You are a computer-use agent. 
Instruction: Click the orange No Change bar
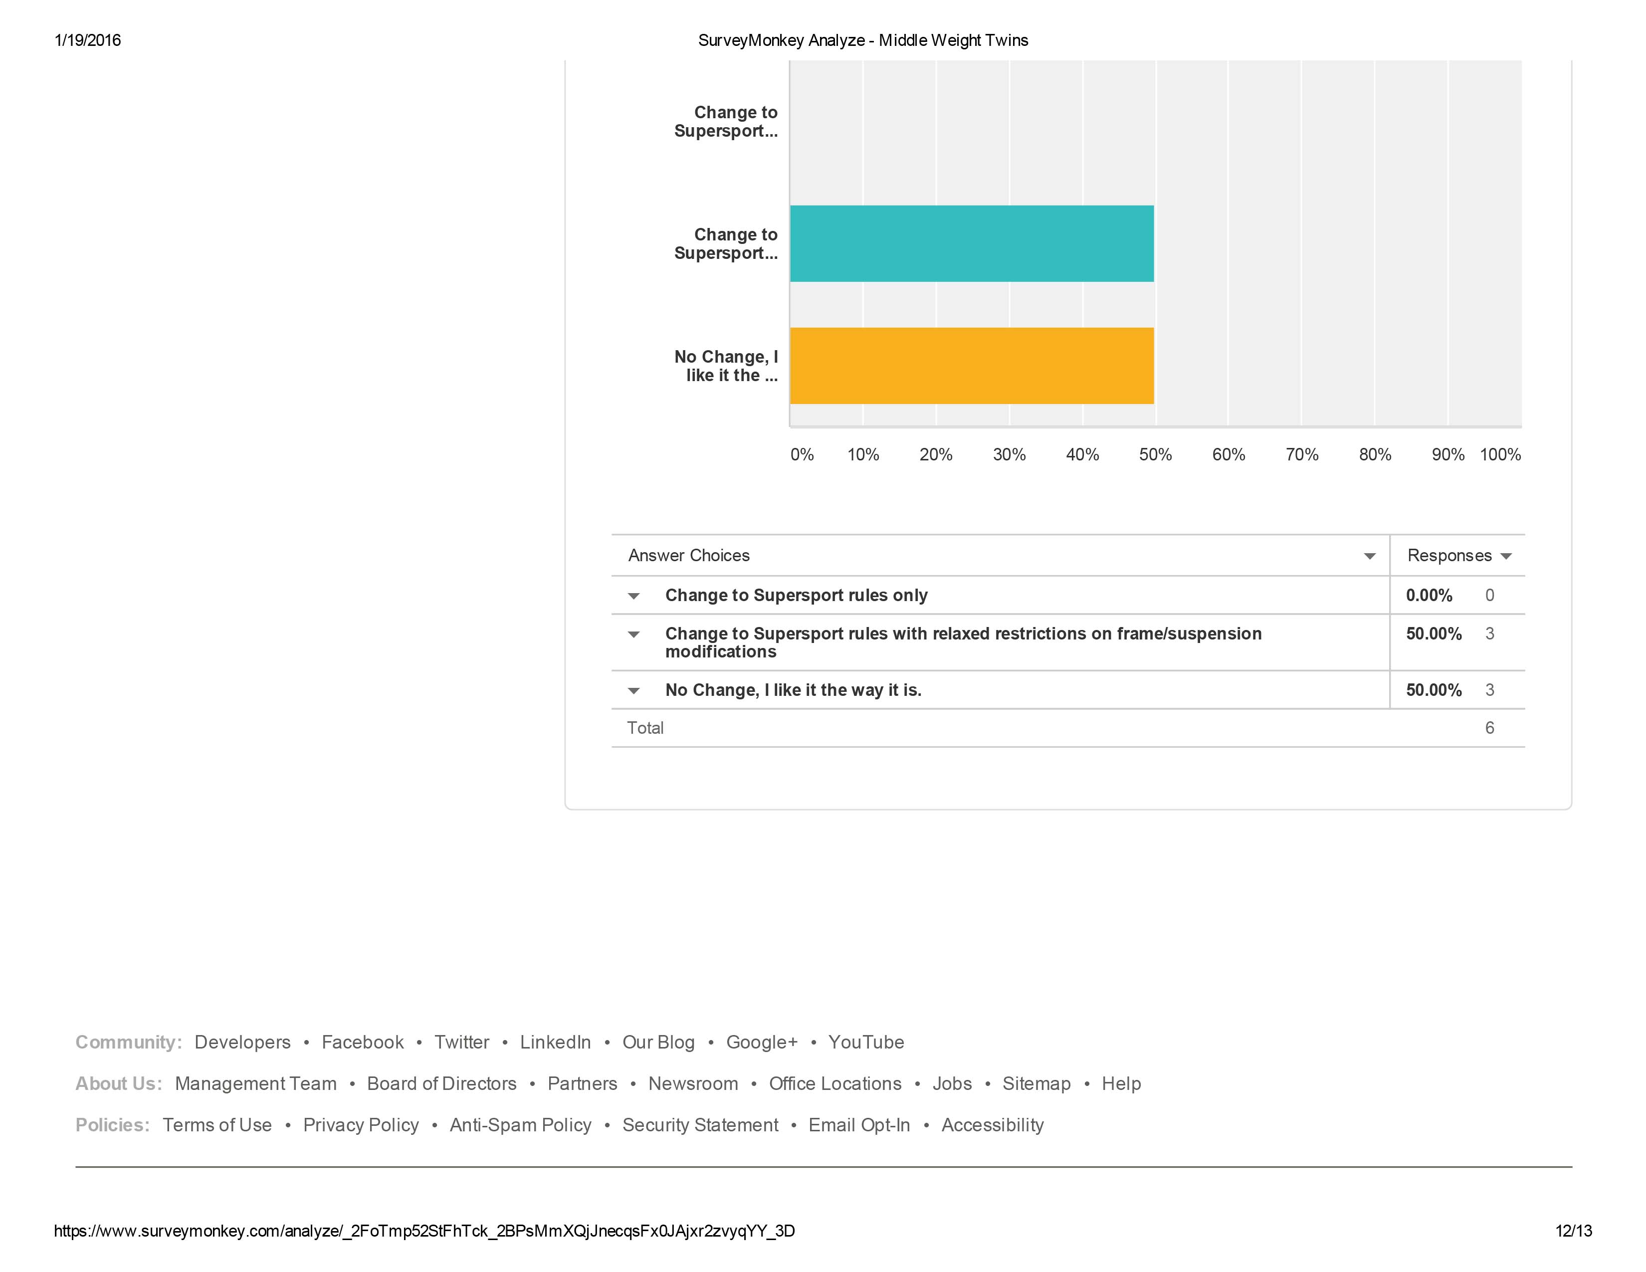pyautogui.click(x=971, y=366)
